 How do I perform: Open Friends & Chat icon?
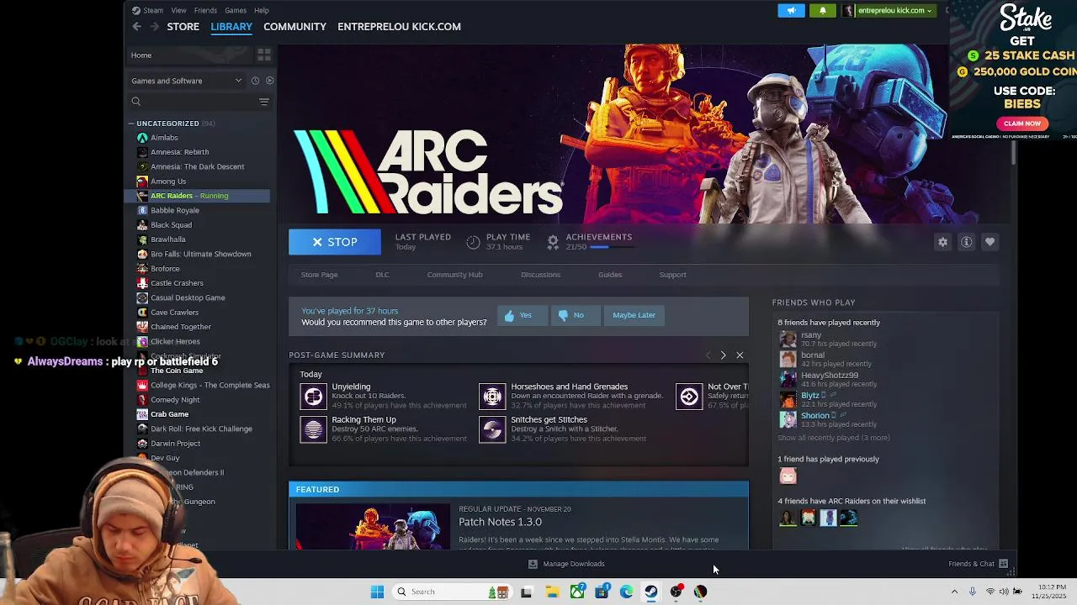coord(1003,564)
